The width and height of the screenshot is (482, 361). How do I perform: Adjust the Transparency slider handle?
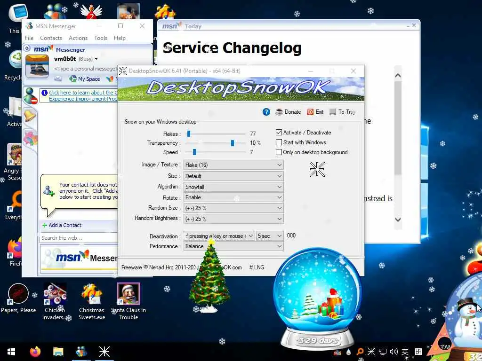click(x=233, y=143)
